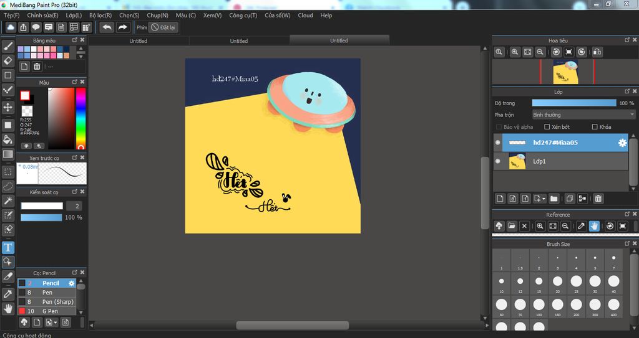
Task: Undock the Lớp layer panel
Action: coord(627,92)
